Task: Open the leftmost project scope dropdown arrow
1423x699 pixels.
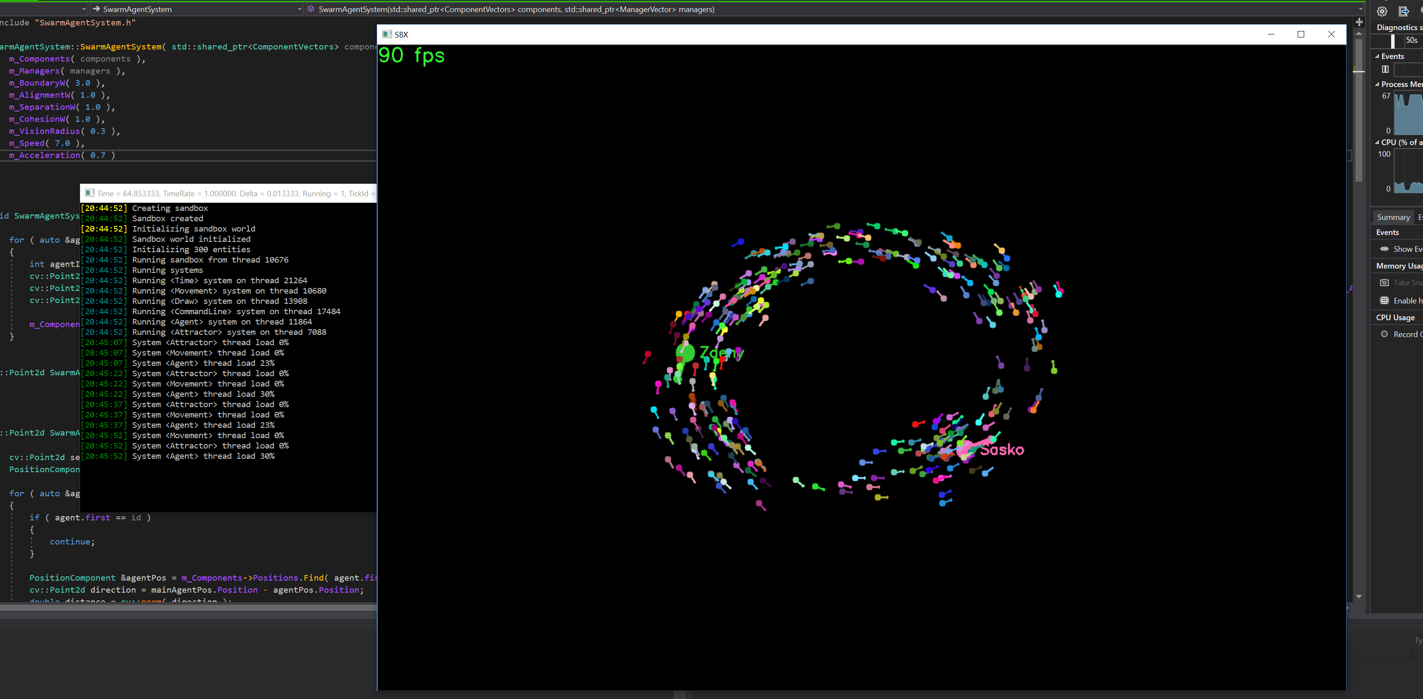Action: [84, 9]
